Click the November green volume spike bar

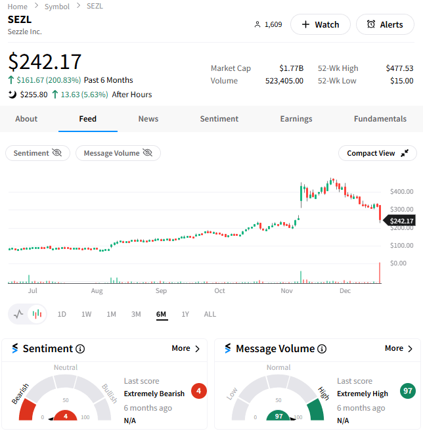coord(301,277)
